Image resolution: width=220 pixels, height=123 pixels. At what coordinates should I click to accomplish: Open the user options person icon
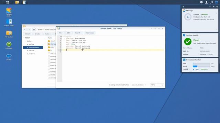tap(206, 2)
